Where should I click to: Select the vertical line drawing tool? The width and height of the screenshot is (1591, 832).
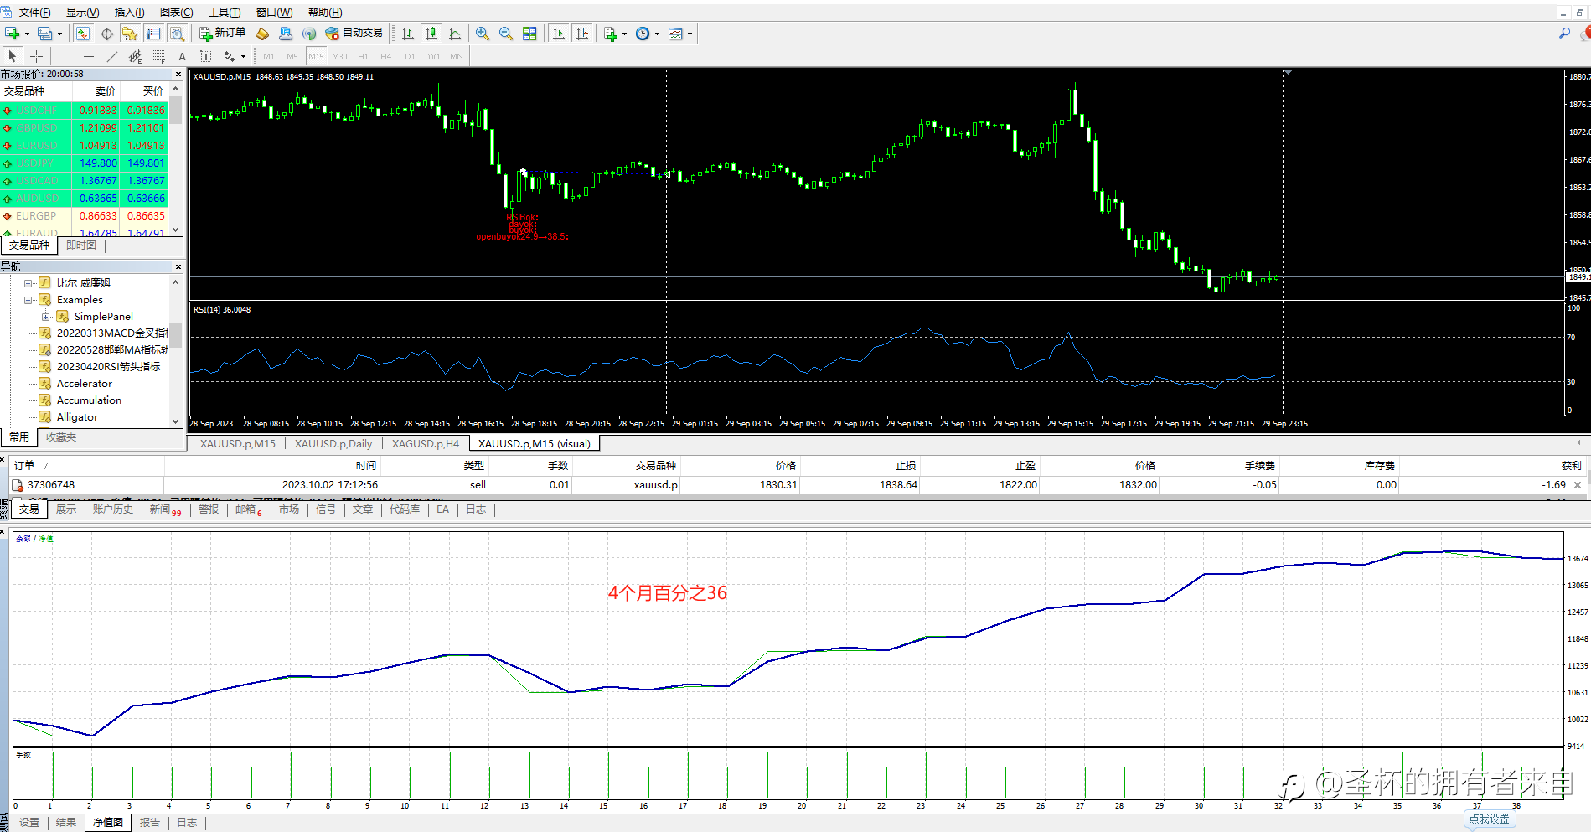click(x=64, y=56)
